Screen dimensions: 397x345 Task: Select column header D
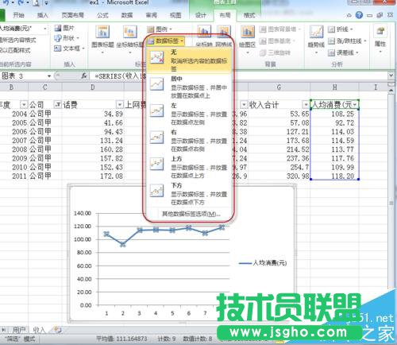93,87
